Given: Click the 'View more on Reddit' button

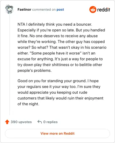Looking at the screenshot, I should point(57,133).
